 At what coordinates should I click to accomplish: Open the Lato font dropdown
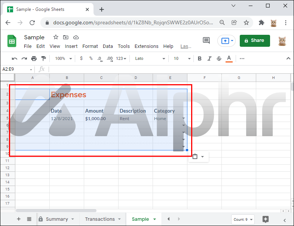tap(150, 58)
